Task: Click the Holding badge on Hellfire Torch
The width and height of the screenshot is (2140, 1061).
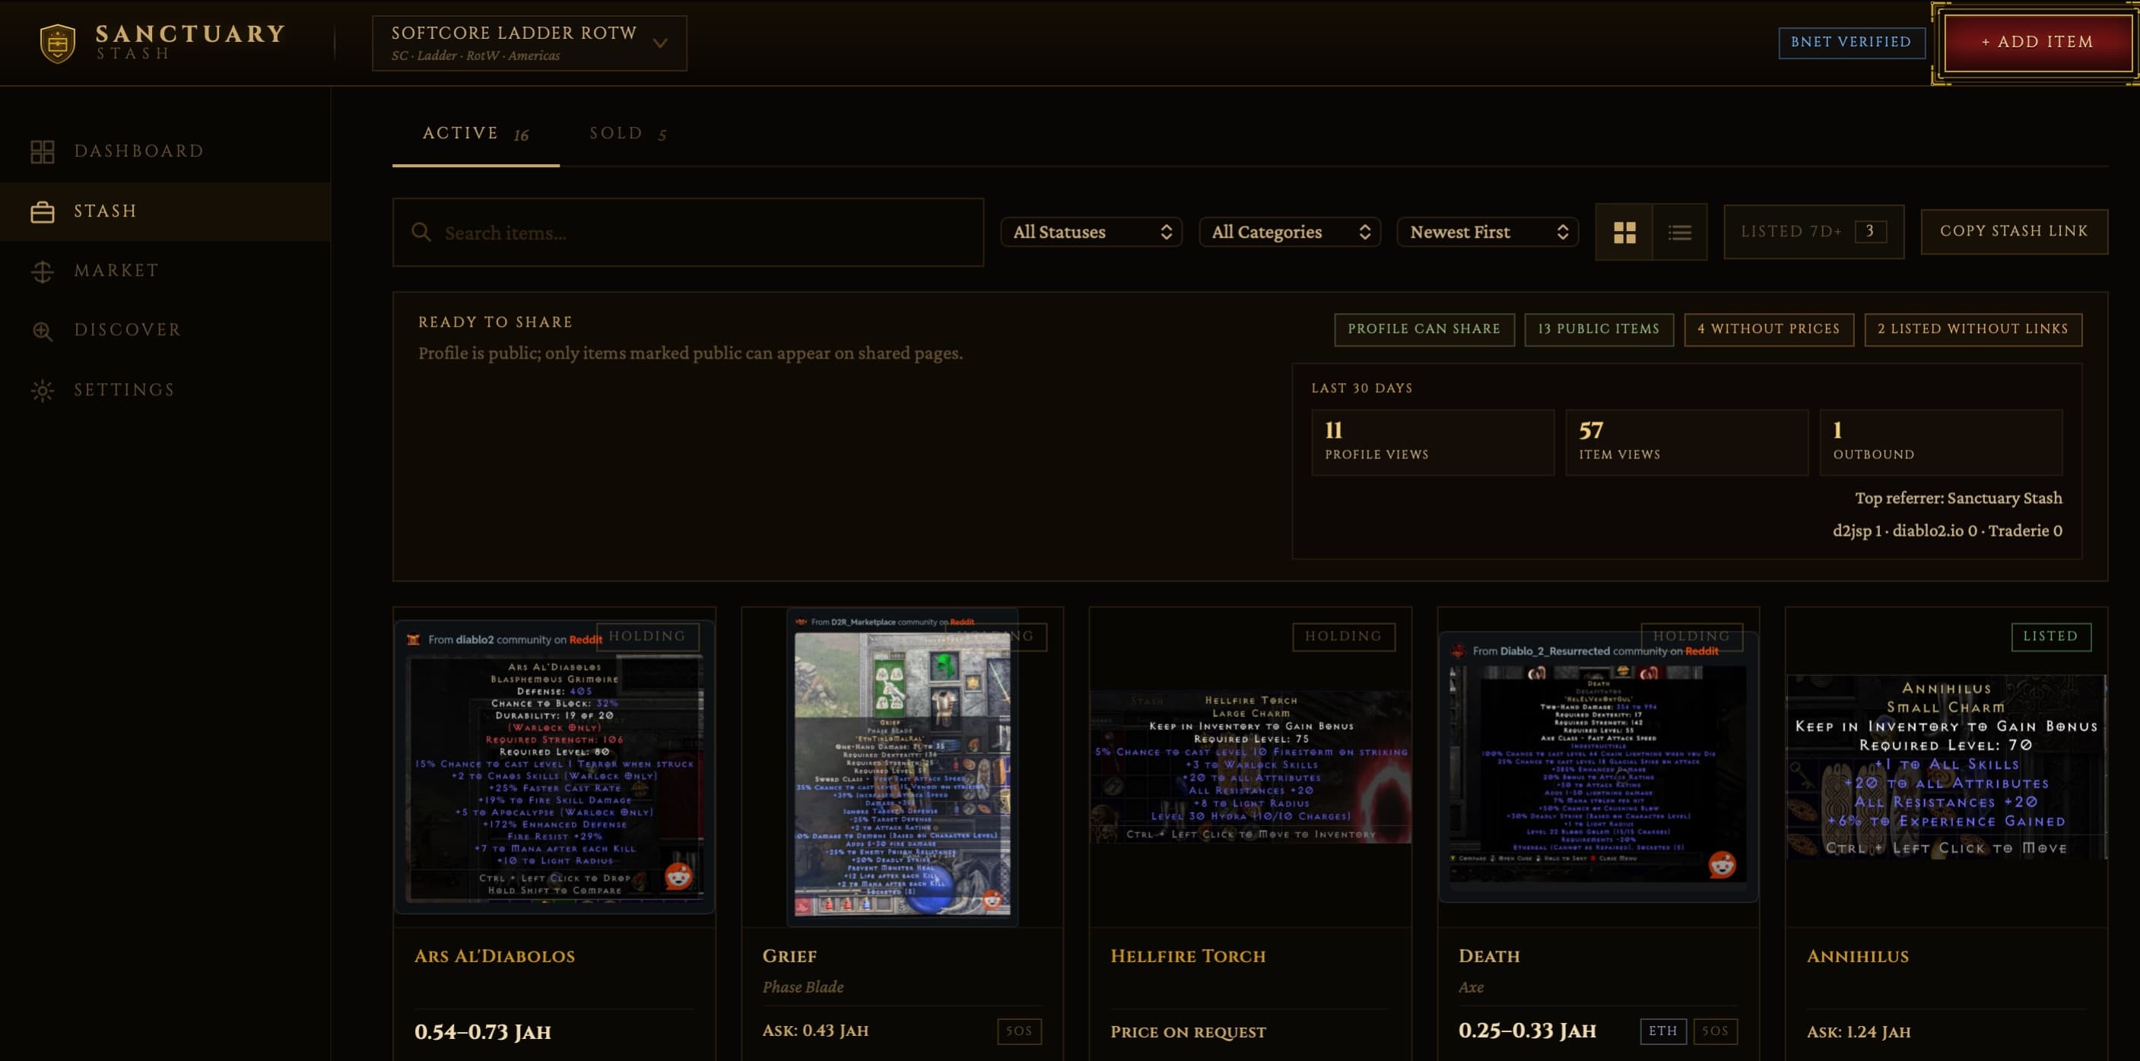Action: 1343,637
